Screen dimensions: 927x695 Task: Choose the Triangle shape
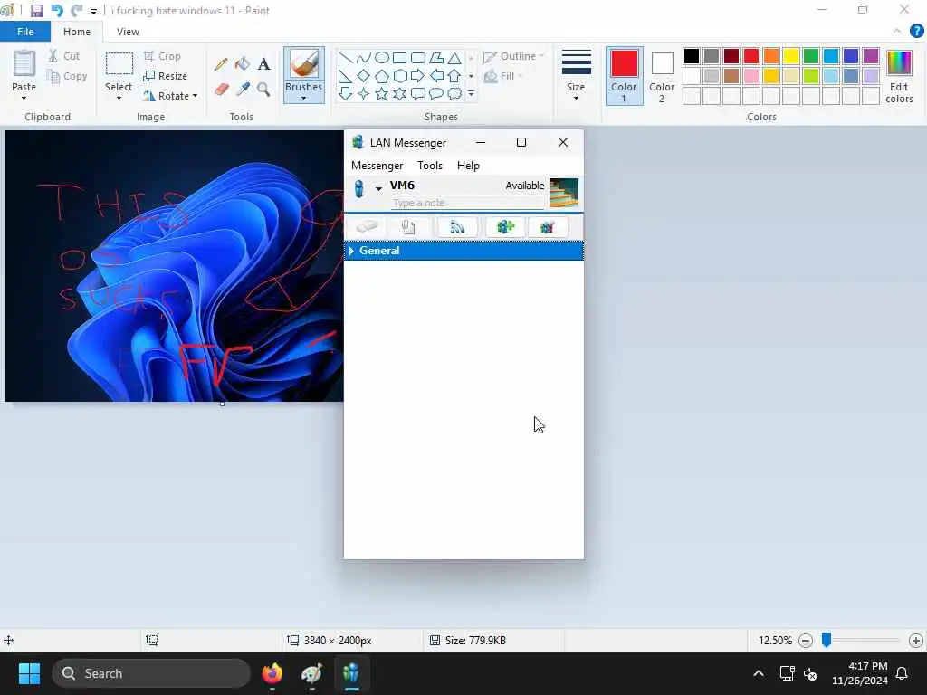coord(454,57)
